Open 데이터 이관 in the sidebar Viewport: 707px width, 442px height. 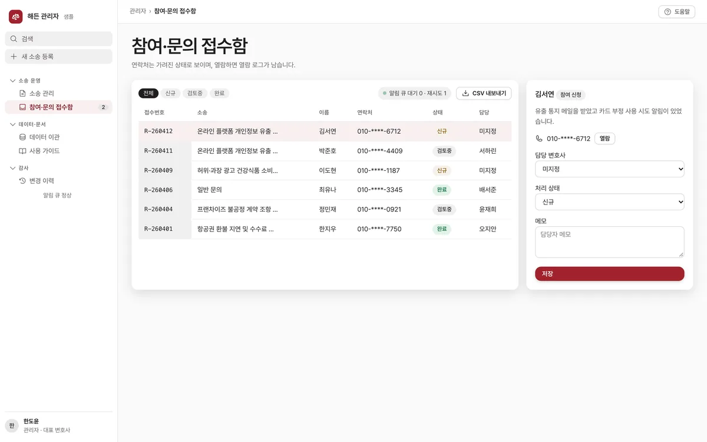pyautogui.click(x=58, y=137)
